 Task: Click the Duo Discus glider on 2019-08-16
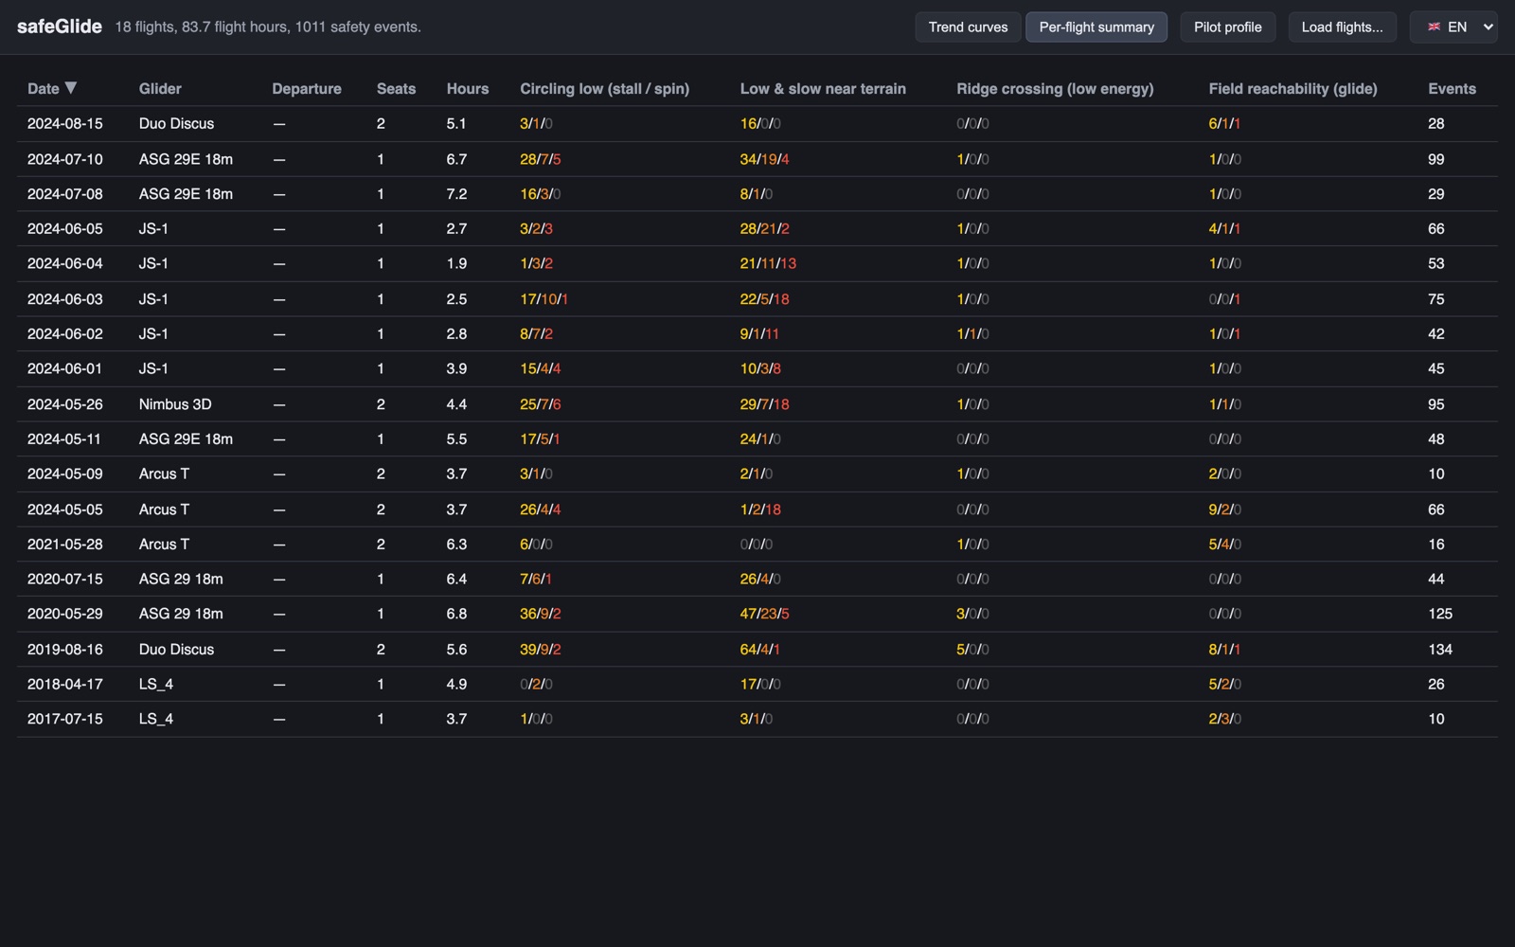click(176, 649)
